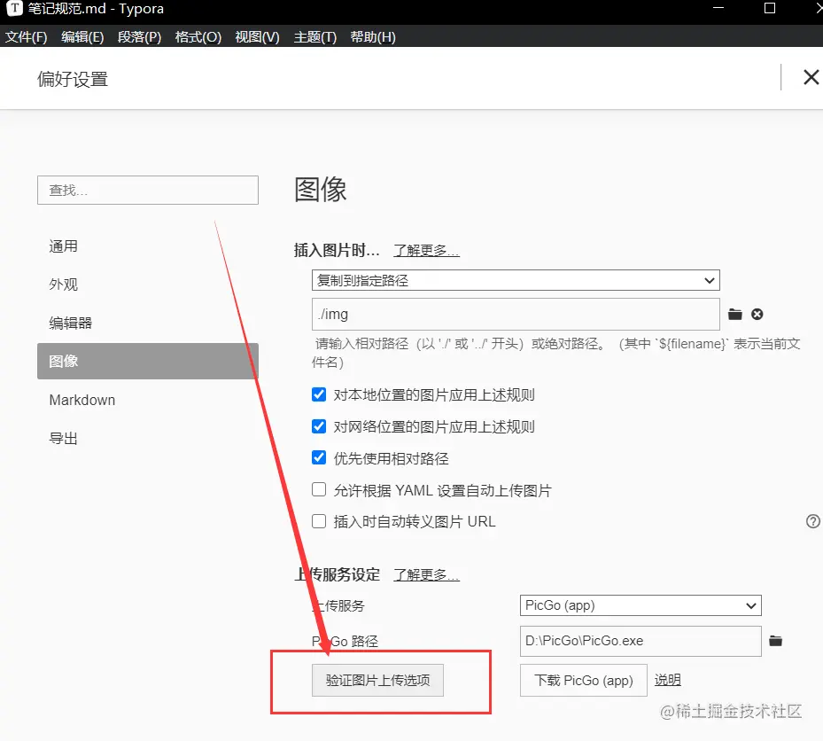Open the 视图(V) menu
Image resolution: width=823 pixels, height=741 pixels.
pyautogui.click(x=257, y=36)
